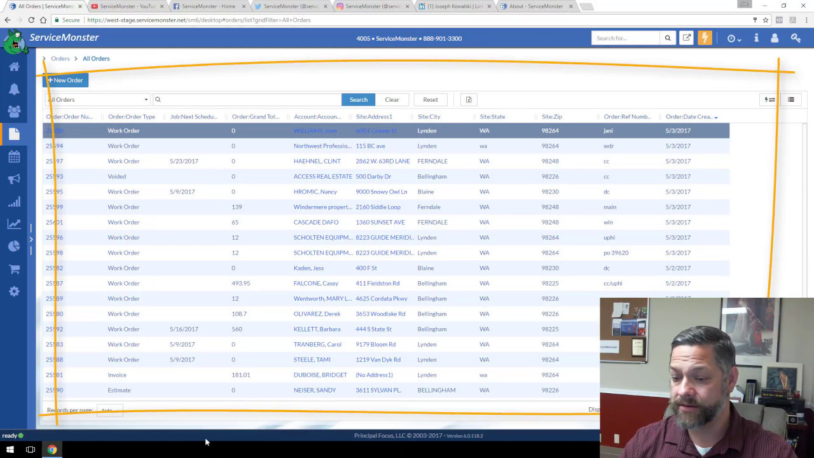Open the Windows Start menu
The image size is (814, 458).
pyautogui.click(x=10, y=450)
